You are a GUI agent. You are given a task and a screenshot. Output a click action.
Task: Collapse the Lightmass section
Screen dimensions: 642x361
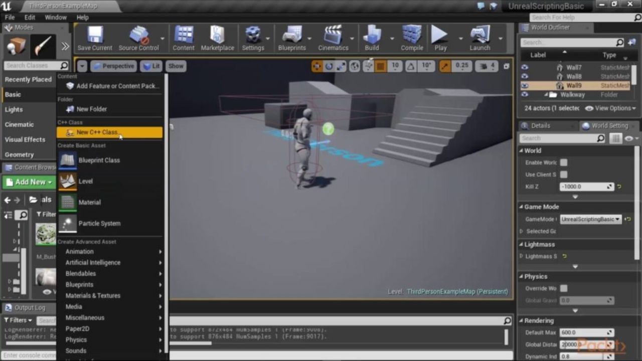click(x=521, y=244)
